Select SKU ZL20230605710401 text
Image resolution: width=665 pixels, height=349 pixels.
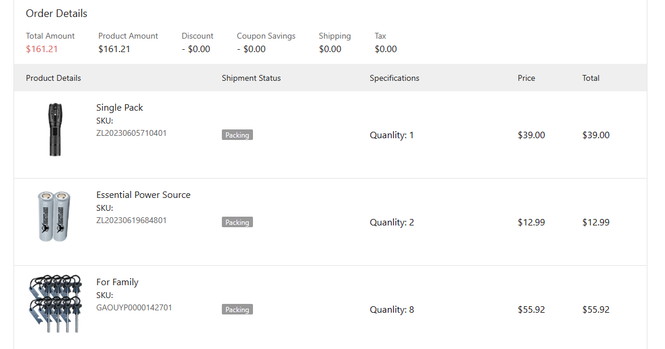pos(131,133)
